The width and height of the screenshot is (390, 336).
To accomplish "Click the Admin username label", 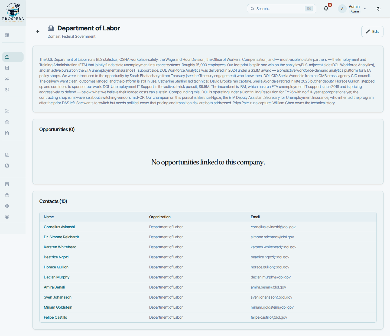I will 354,7.
